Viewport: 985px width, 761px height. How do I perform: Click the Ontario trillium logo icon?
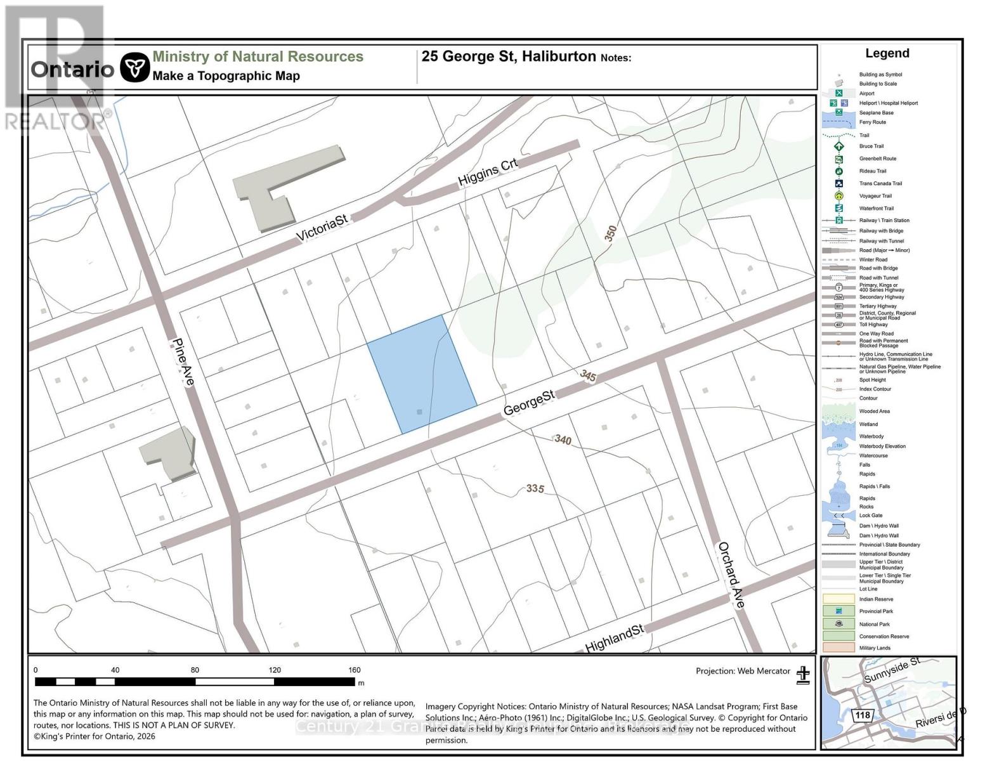(134, 67)
